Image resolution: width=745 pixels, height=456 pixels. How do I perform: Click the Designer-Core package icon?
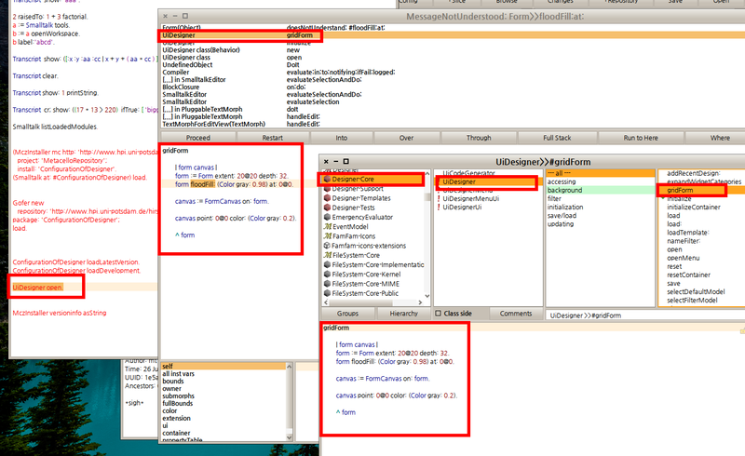[x=326, y=179]
